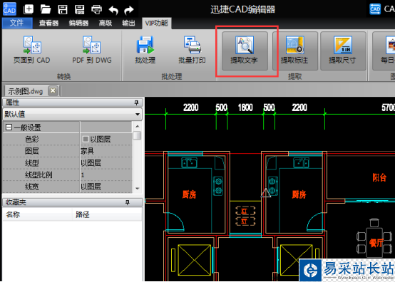Viewport: 395px width, 282px height.
Task: Select the VIP功能 tab
Action: click(156, 23)
